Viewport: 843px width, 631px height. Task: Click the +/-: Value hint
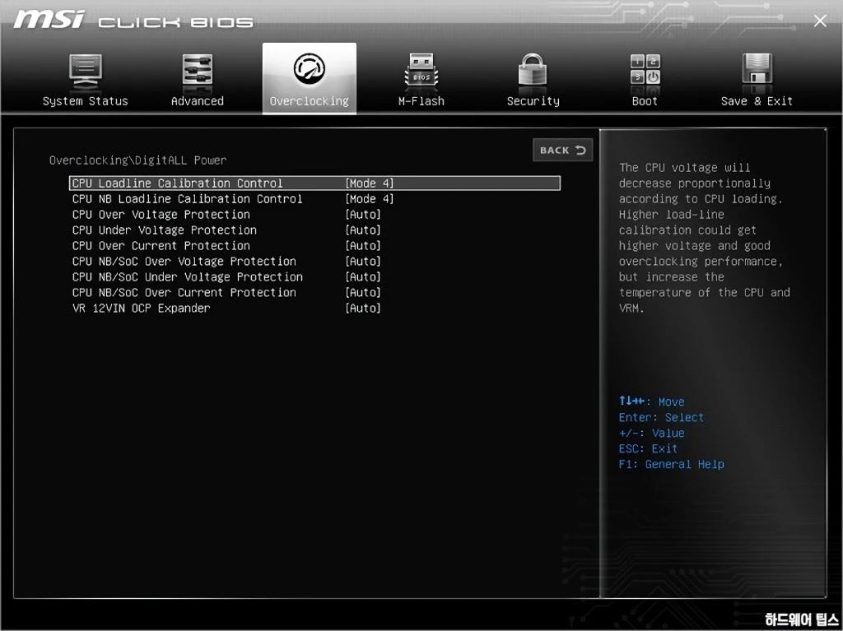pos(651,433)
